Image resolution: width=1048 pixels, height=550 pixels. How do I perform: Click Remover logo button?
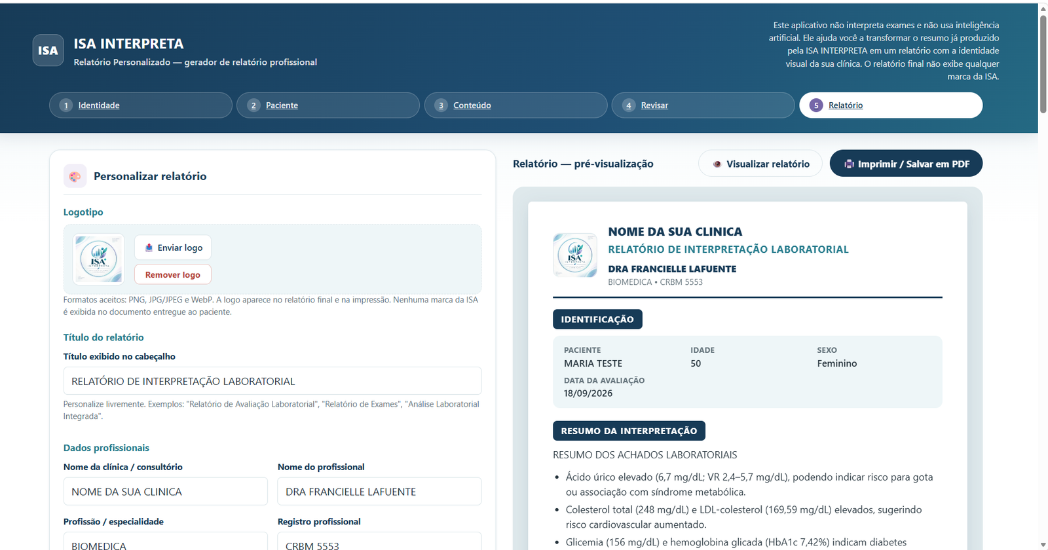pyautogui.click(x=173, y=275)
